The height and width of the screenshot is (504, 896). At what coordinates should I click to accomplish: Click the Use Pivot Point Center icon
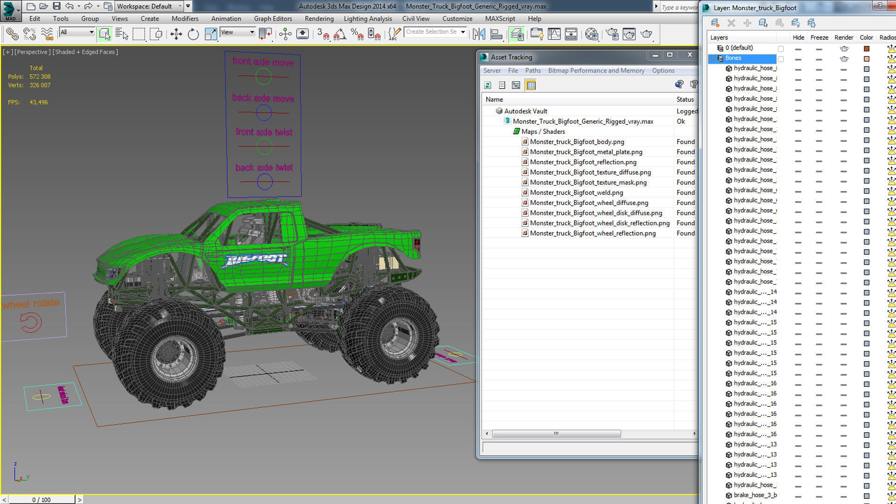pos(265,34)
